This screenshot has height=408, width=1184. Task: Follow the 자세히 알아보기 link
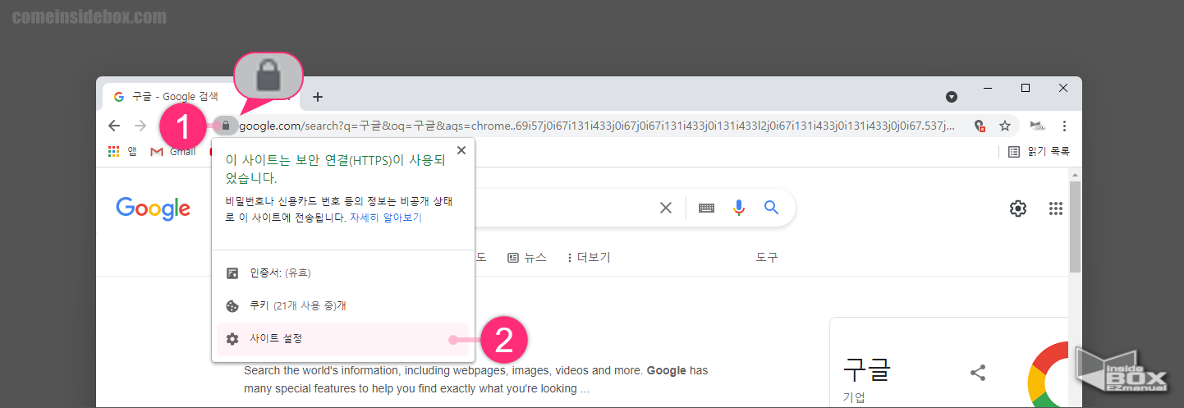tap(386, 218)
